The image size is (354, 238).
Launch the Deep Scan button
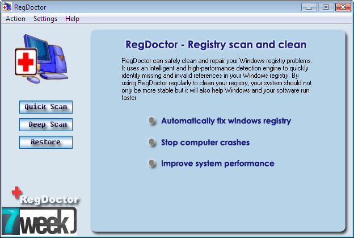[46, 124]
